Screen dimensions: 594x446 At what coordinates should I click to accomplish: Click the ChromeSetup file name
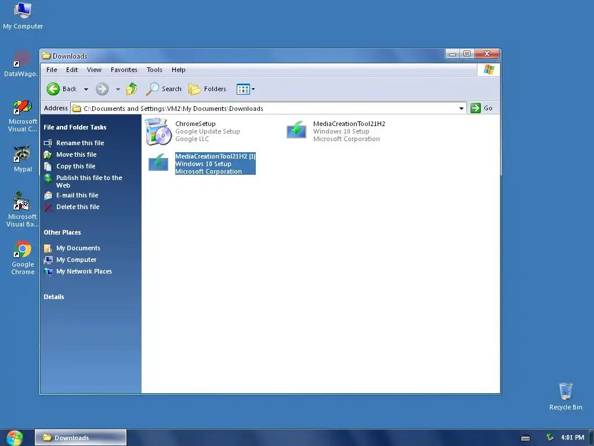pyautogui.click(x=195, y=124)
